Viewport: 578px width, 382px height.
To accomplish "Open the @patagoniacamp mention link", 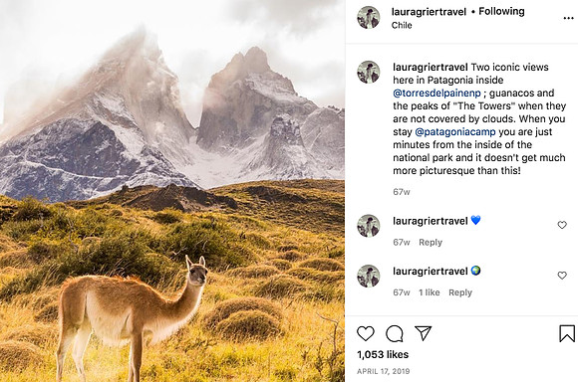I will [x=455, y=131].
